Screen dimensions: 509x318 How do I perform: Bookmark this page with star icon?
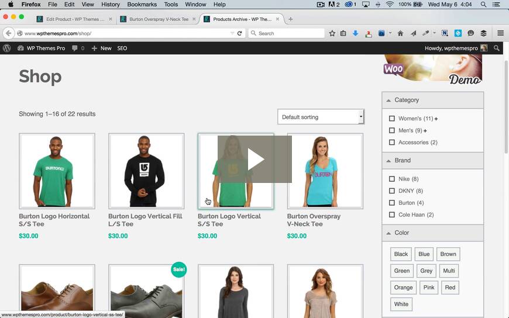tap(332, 33)
